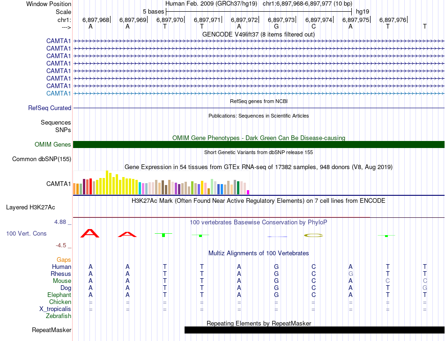Click CAMTA1 label beside GTEx bar chart
Image resolution: width=445 pixels, height=341 pixels.
tap(59, 184)
